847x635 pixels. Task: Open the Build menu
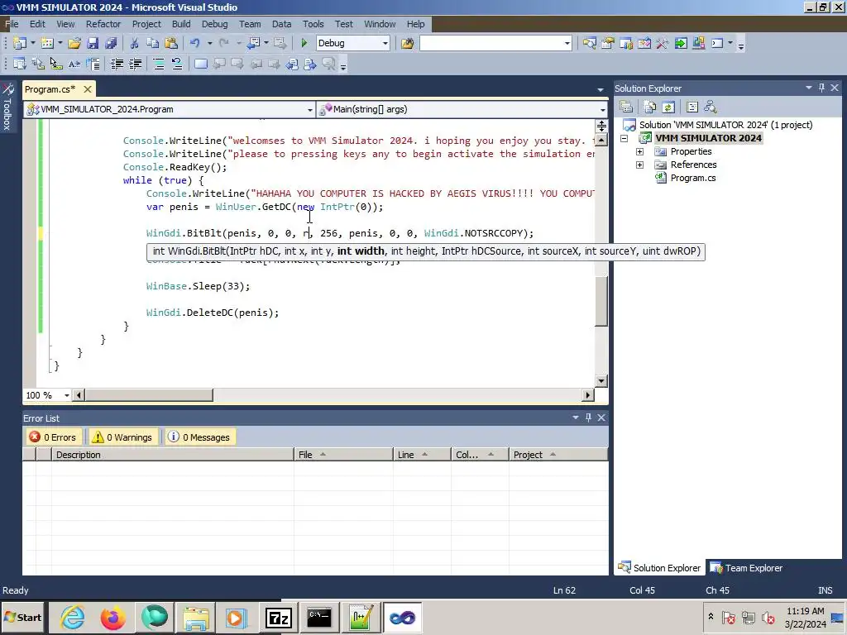click(x=181, y=24)
